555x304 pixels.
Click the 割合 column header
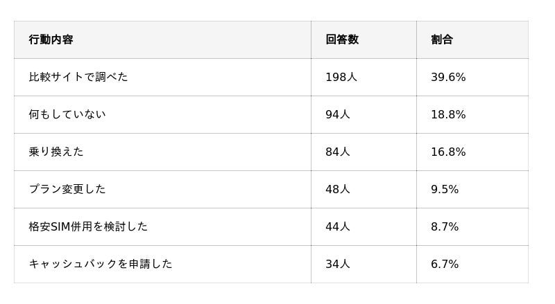[442, 39]
